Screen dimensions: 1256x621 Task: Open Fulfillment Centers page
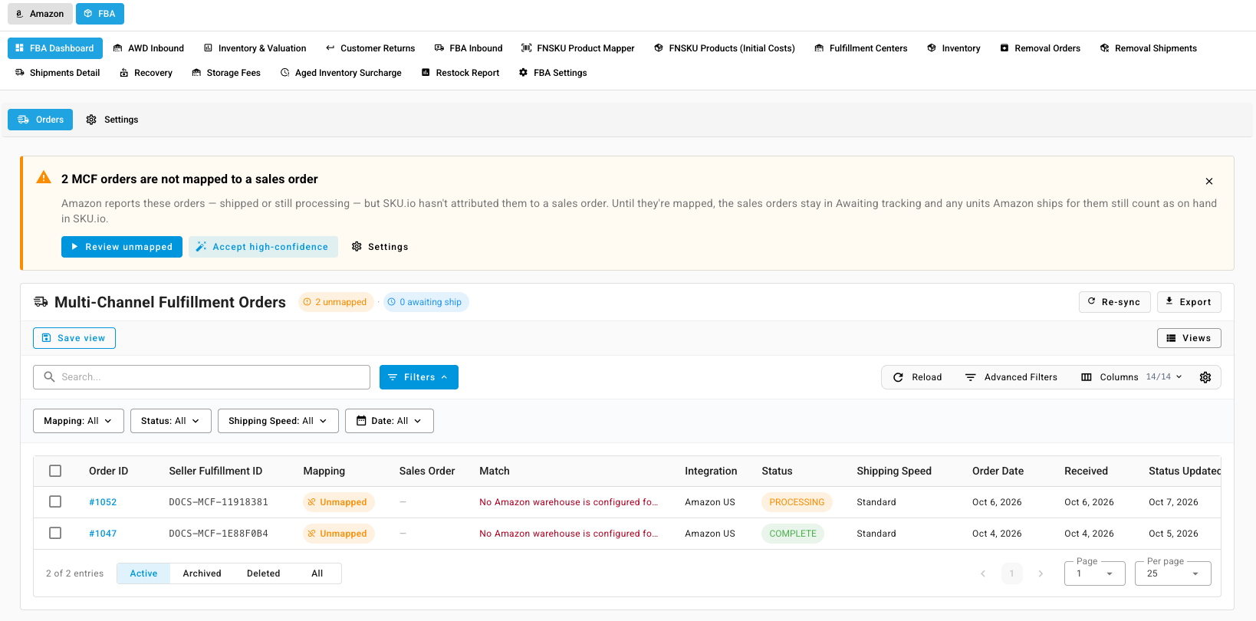coord(860,48)
